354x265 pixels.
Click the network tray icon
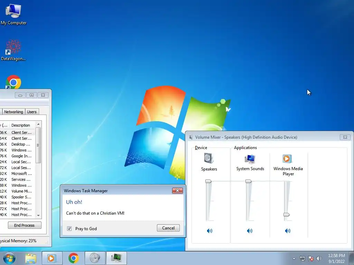tap(302, 258)
